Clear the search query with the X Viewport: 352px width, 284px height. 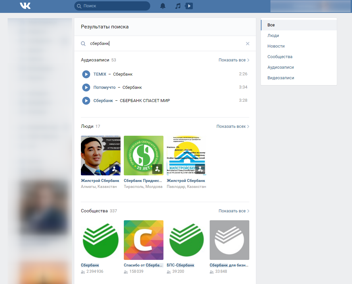tap(248, 44)
